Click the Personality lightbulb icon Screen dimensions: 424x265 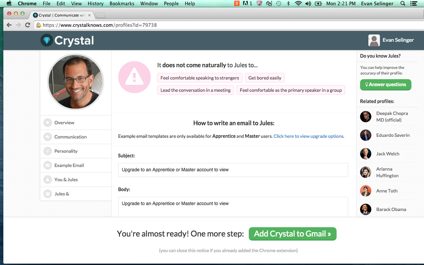point(47,151)
